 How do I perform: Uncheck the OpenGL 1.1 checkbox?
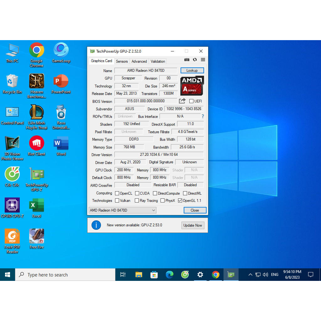point(180,201)
